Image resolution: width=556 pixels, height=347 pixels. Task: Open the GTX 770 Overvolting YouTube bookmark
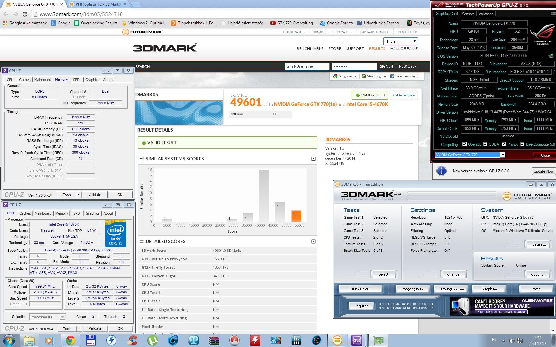pos(293,23)
